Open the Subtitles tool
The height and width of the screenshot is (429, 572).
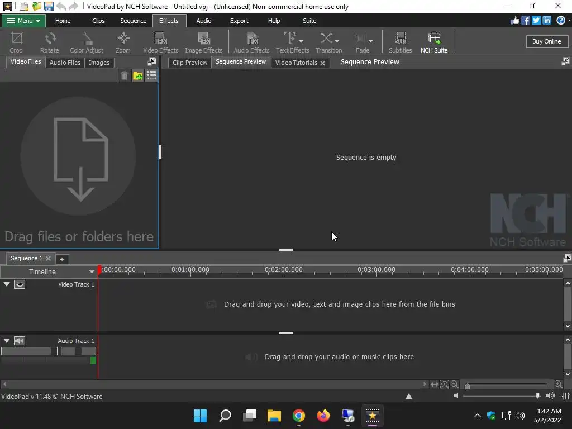[400, 42]
